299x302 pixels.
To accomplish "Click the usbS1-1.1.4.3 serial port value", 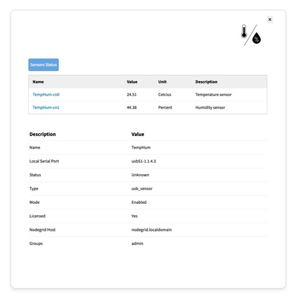I will click(144, 162).
